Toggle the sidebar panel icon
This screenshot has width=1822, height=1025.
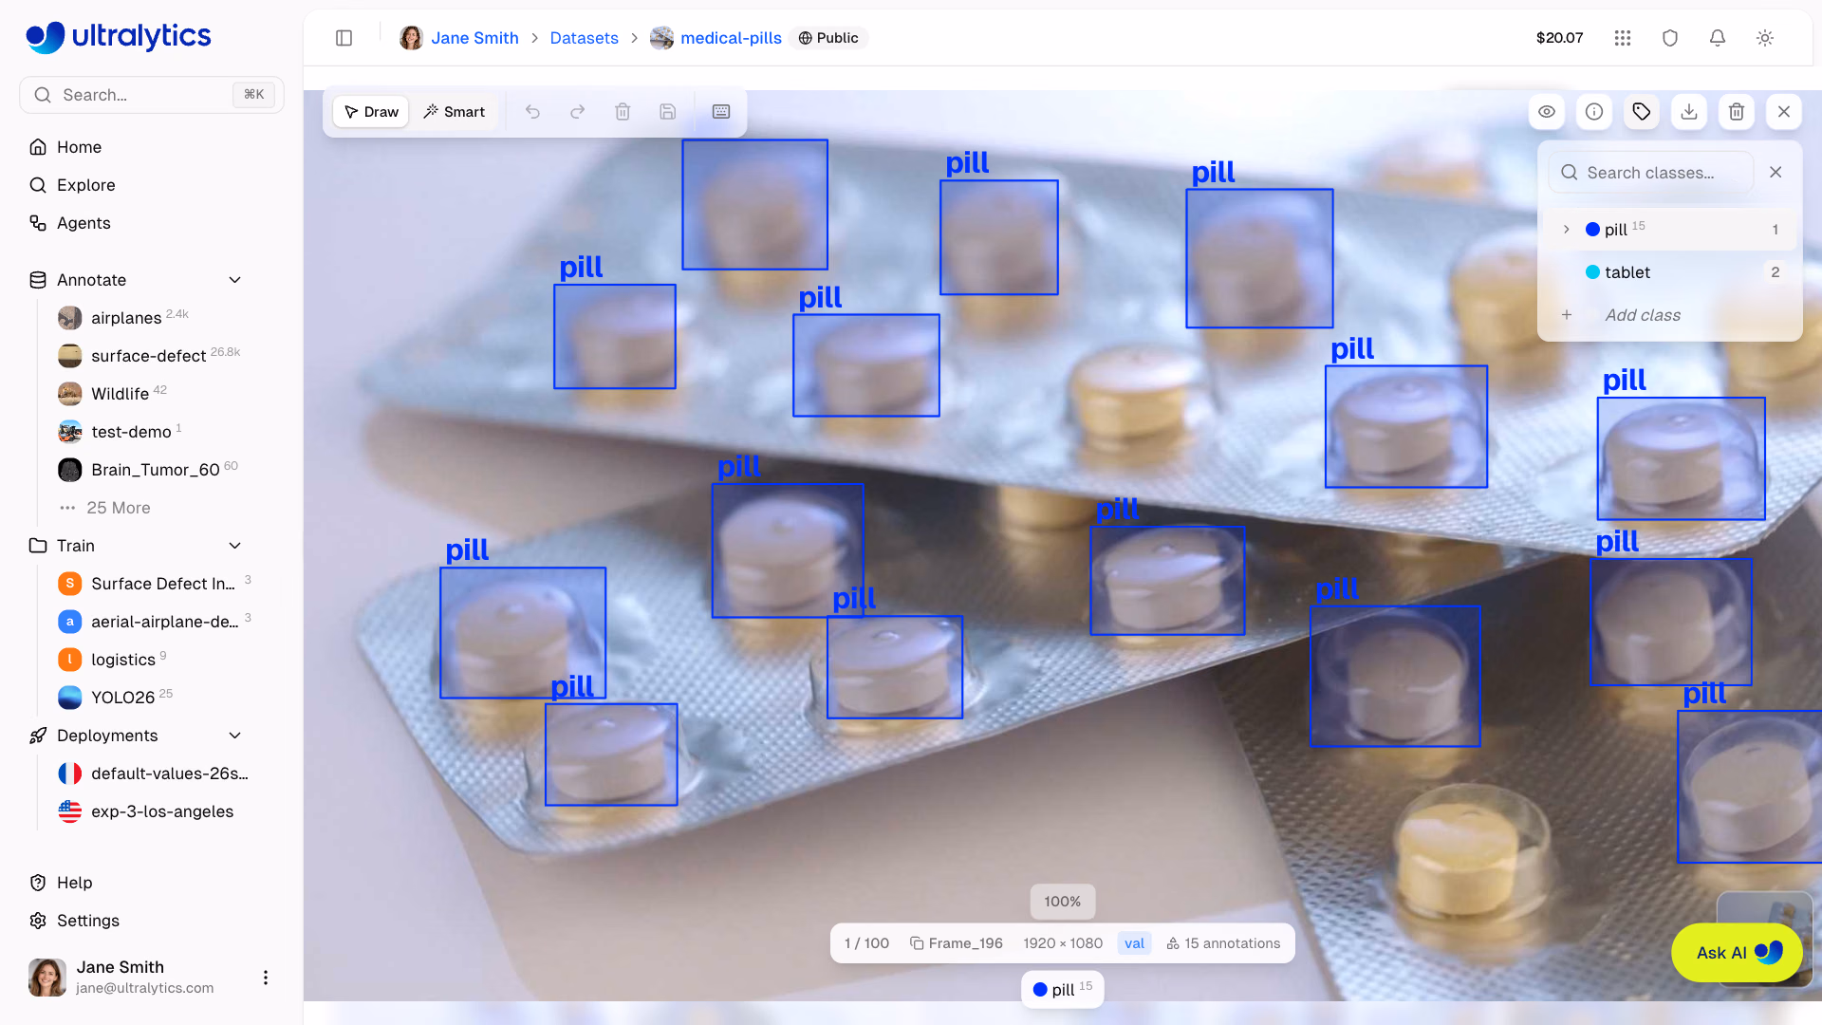(344, 38)
